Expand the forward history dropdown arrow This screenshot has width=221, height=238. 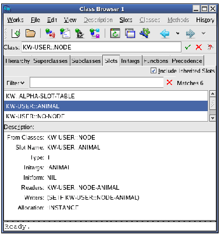click(x=204, y=33)
